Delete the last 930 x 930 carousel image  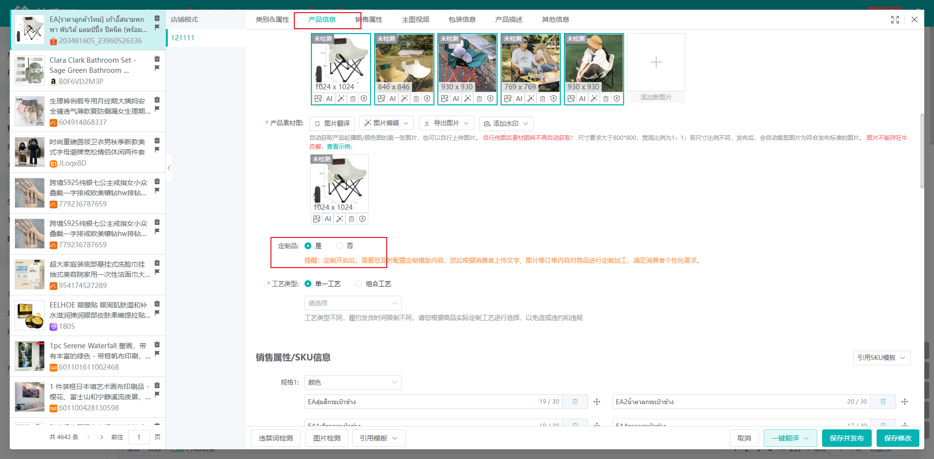coord(606,99)
